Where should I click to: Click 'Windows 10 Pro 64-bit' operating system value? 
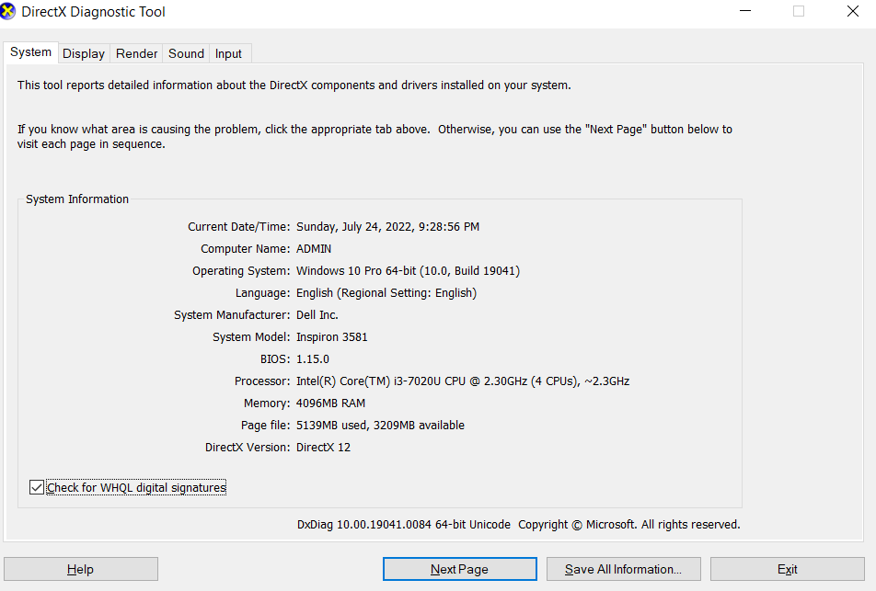356,270
